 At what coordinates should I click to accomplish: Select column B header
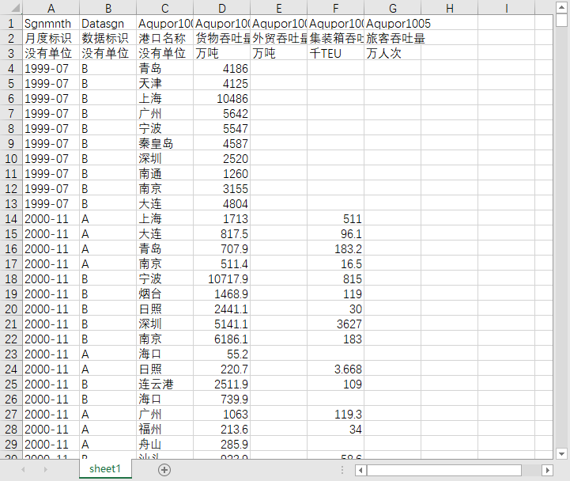click(108, 8)
